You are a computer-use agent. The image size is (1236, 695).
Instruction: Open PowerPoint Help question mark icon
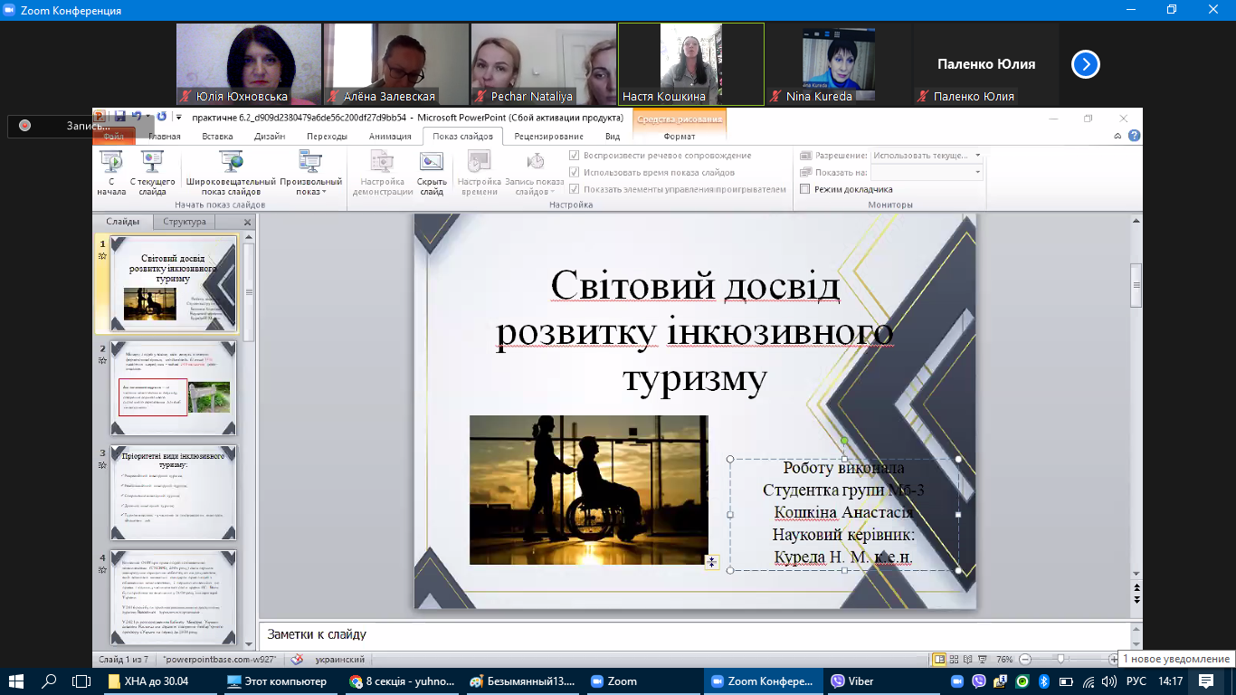pyautogui.click(x=1135, y=136)
